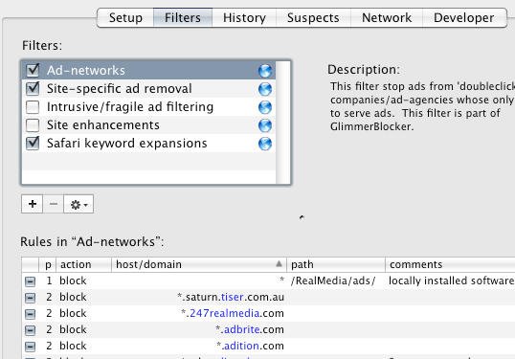Uncheck the Ad-networks filter checkbox

coord(33,70)
